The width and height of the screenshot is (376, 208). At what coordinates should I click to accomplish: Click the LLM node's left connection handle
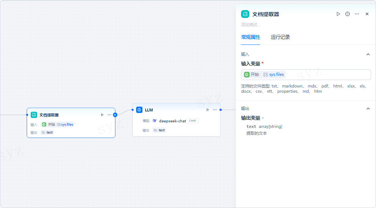click(x=133, y=110)
